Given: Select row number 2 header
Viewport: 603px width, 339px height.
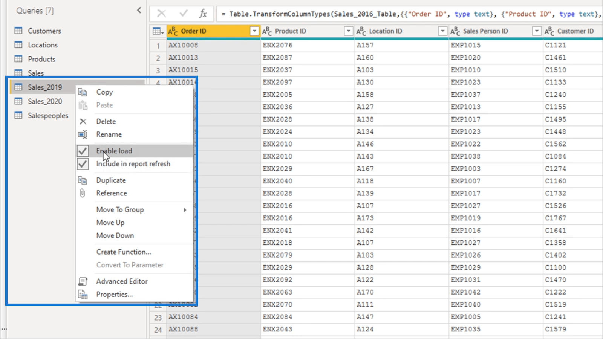Looking at the screenshot, I should 158,58.
